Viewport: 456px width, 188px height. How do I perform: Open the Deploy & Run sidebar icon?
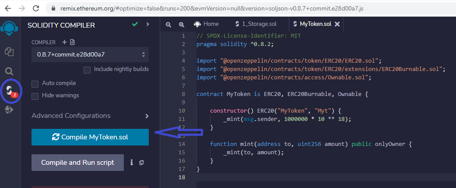9,110
